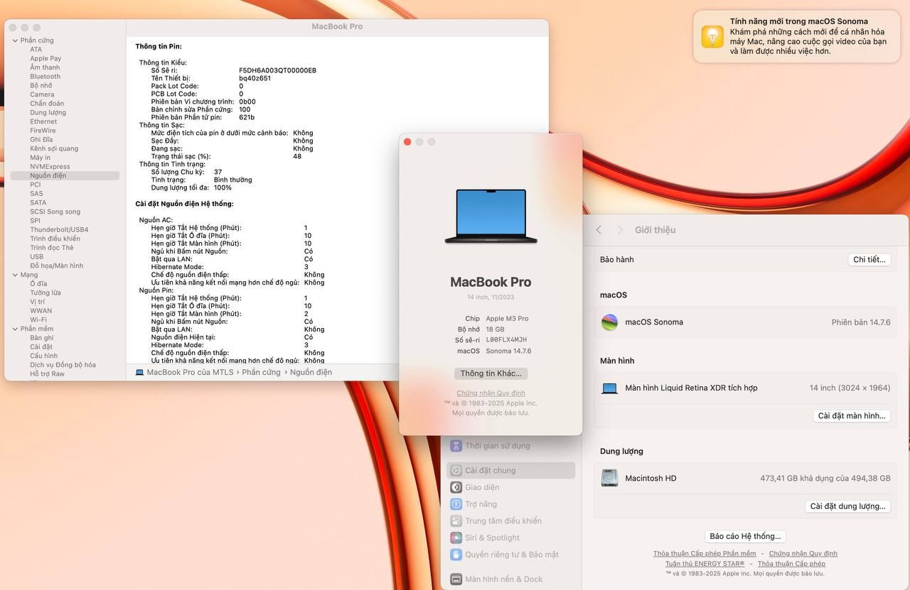Click the 'Apple M3 Pro' chip value

pos(507,319)
